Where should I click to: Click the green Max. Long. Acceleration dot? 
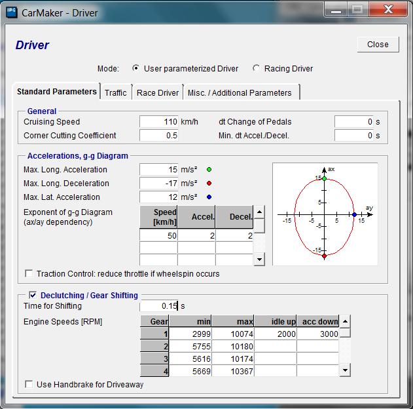point(209,170)
